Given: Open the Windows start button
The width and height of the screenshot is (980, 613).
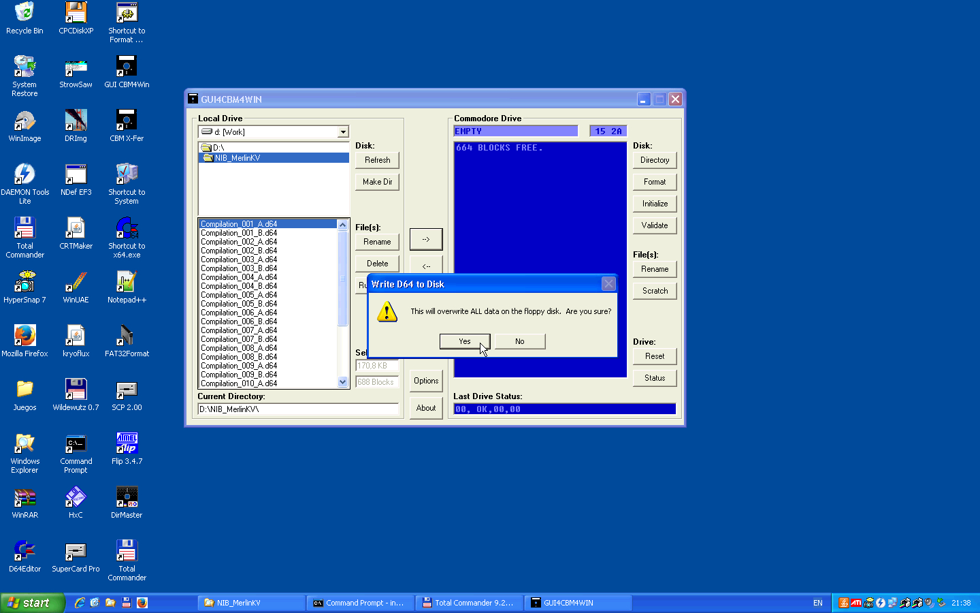Looking at the screenshot, I should (x=32, y=603).
